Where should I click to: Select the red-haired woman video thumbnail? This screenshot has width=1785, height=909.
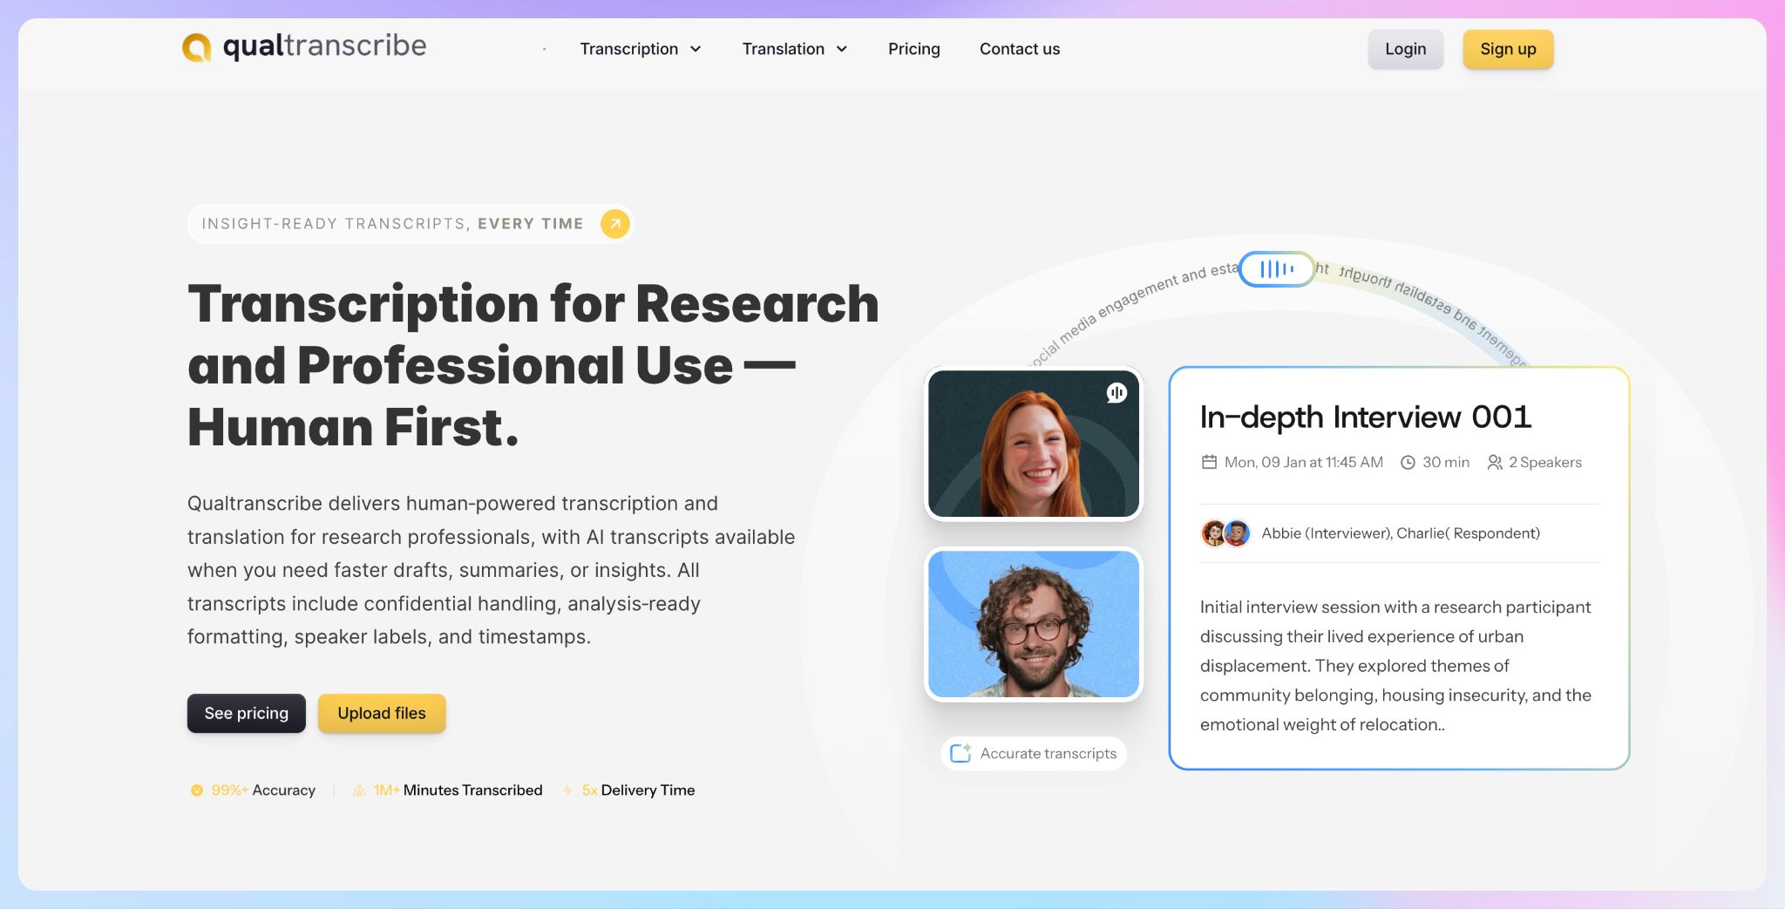1034,444
